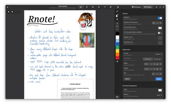Click the mandrill image on the canvas

point(87,40)
